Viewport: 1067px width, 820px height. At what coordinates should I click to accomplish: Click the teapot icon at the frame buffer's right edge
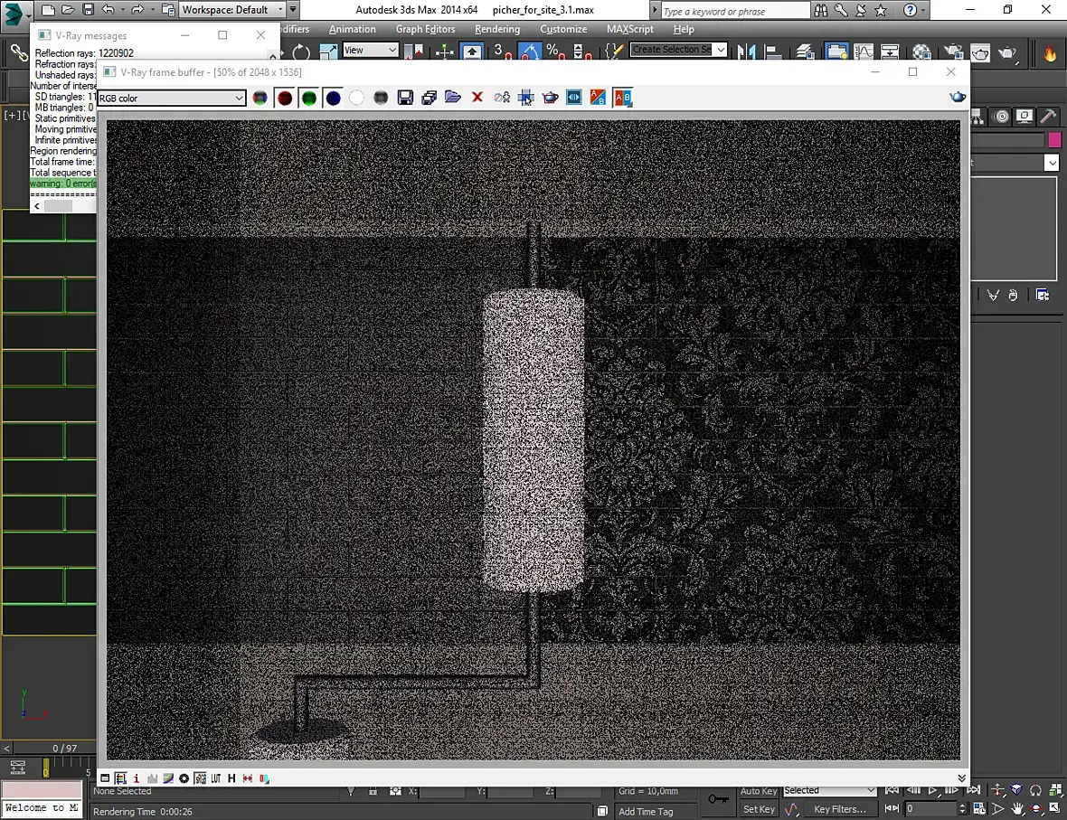click(958, 98)
